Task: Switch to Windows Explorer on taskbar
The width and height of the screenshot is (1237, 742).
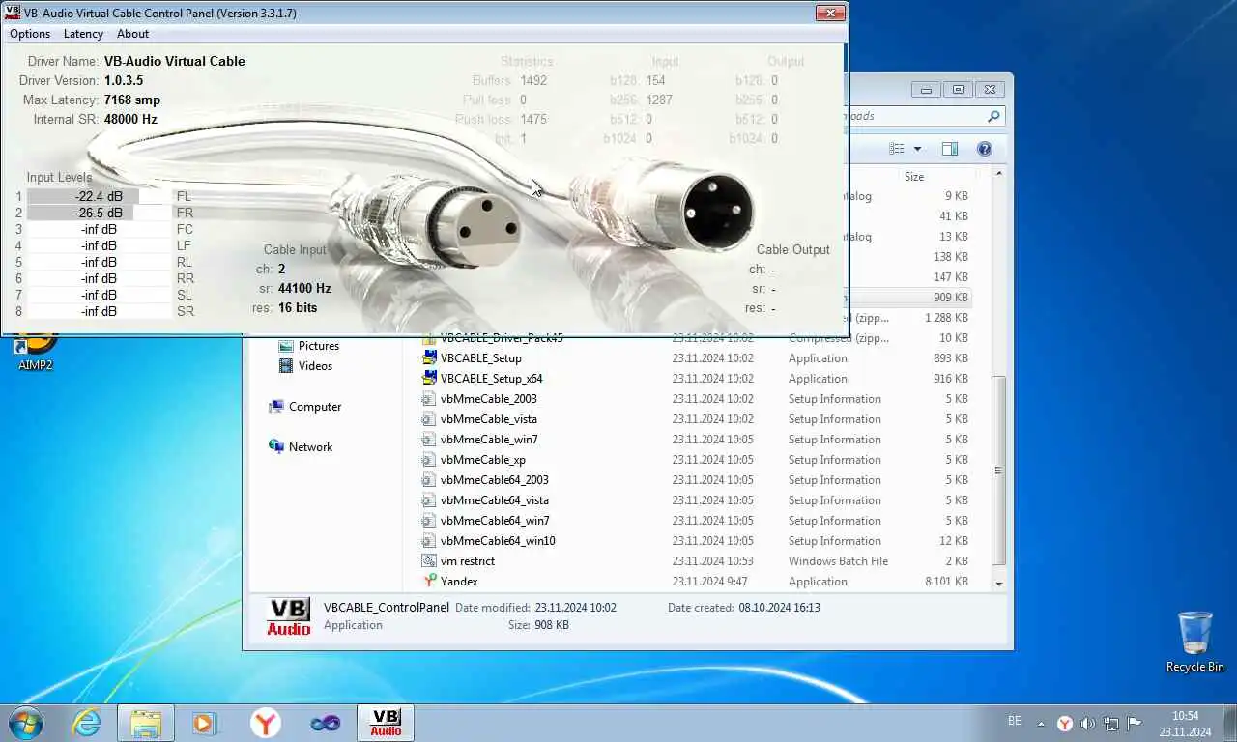Action: point(146,723)
